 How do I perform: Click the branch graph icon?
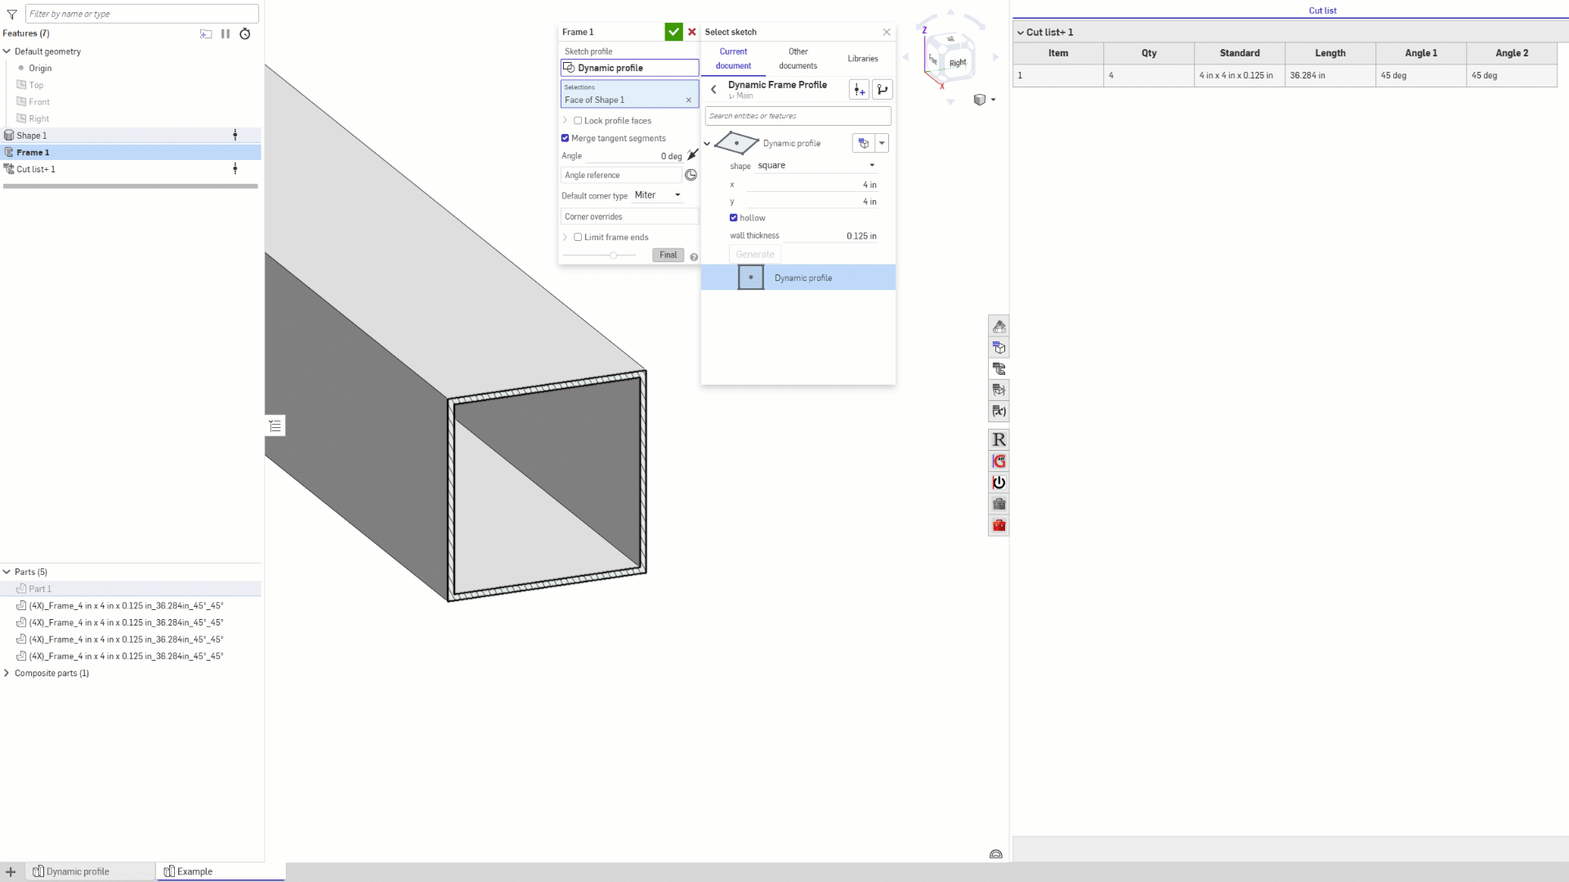(x=883, y=90)
